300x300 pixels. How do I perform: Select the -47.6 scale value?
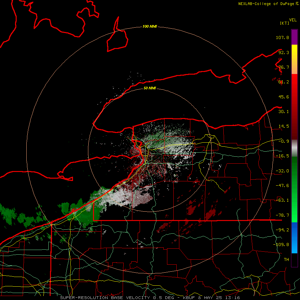pyautogui.click(x=282, y=186)
